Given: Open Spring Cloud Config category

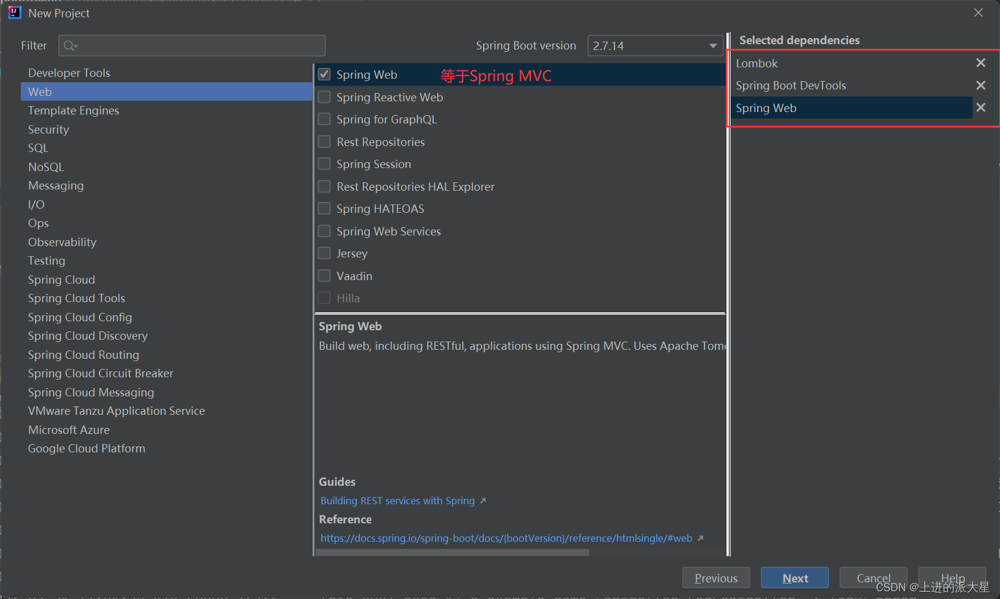Looking at the screenshot, I should (166, 317).
